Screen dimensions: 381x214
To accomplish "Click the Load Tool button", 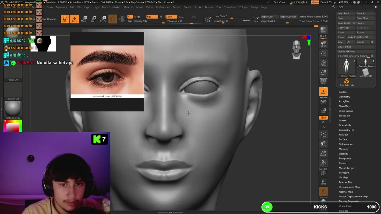I will point(346,13).
